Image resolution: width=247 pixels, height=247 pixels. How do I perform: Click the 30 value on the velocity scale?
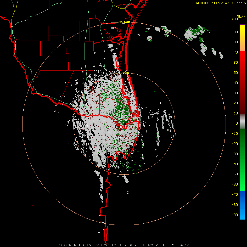pyautogui.click(x=236, y=93)
